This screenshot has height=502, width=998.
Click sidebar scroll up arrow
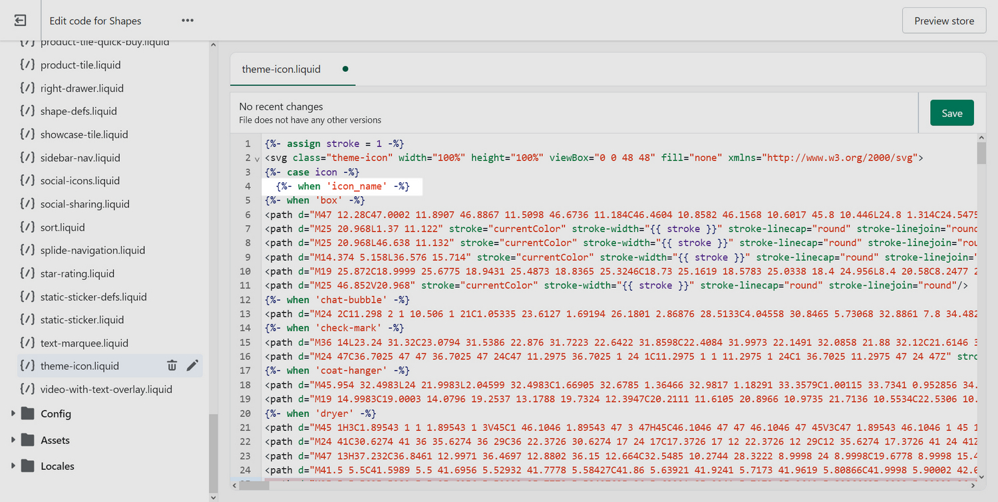tap(213, 45)
